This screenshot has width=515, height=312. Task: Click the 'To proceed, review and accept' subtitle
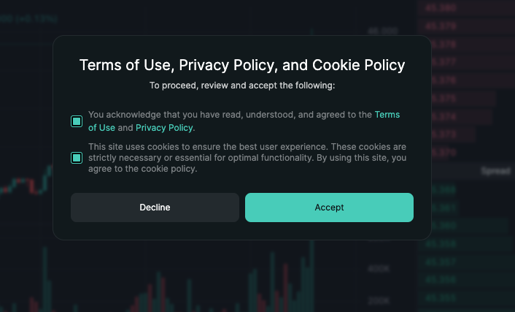pyautogui.click(x=242, y=85)
